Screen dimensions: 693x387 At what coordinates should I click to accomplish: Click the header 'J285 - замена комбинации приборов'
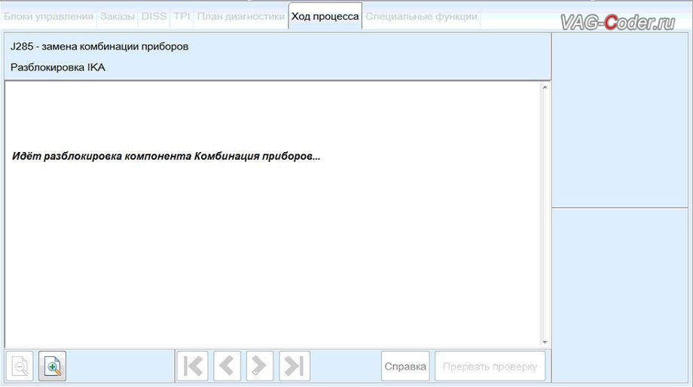point(99,47)
